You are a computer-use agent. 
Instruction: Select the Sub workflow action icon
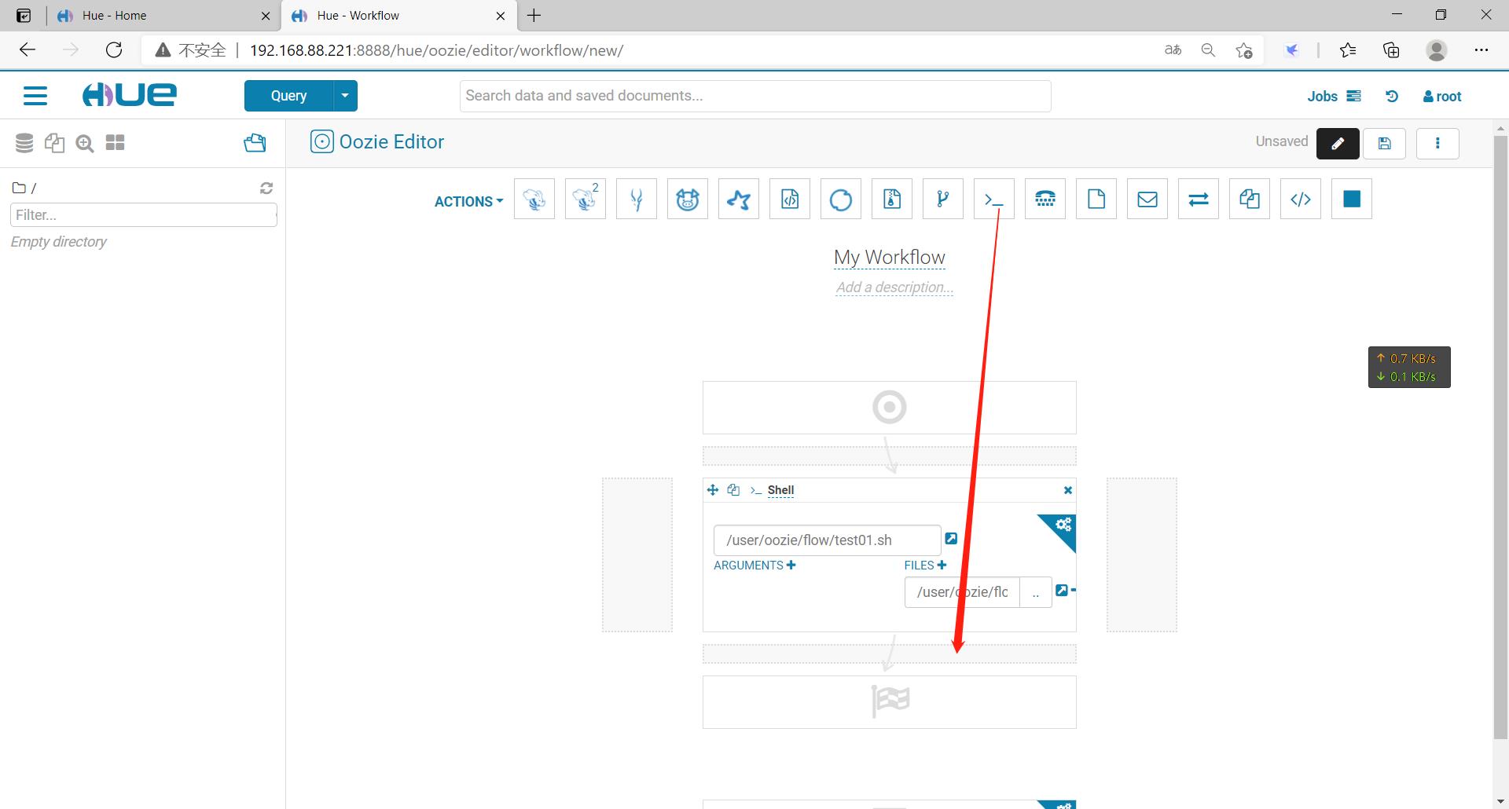point(943,200)
